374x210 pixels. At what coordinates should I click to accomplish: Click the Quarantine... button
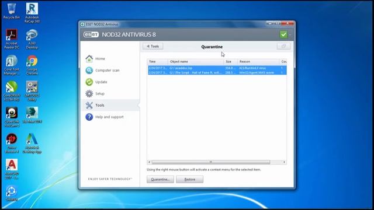click(x=160, y=179)
